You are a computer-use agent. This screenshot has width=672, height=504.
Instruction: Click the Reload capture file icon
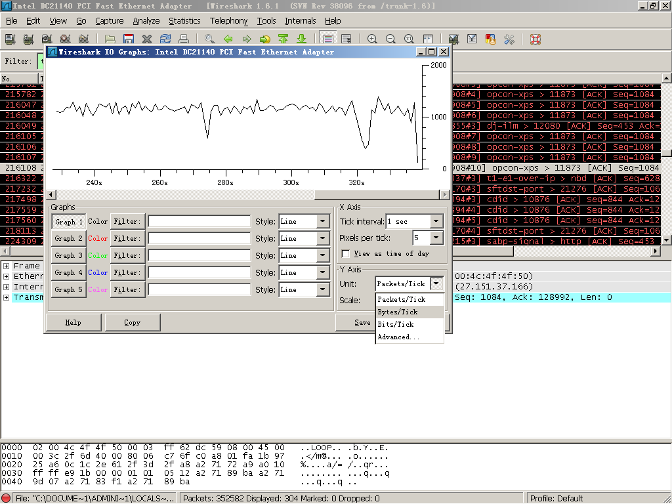(x=165, y=39)
